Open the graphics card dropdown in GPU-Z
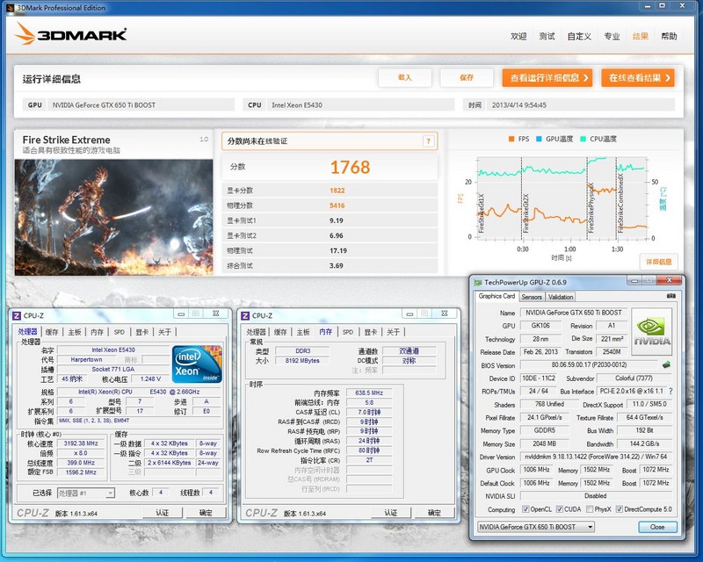Viewport: 703px width, 562px height. (536, 527)
